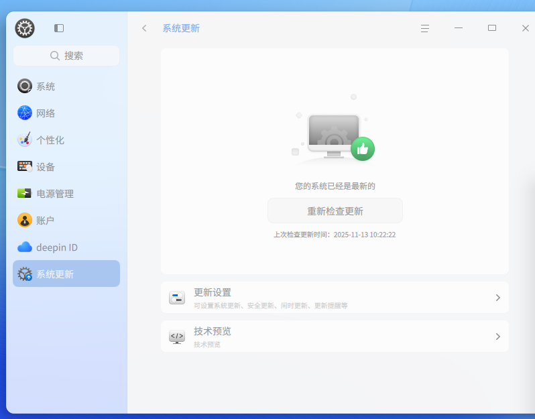Expand 技术预览 with its right chevron
535x419 pixels.
click(498, 337)
